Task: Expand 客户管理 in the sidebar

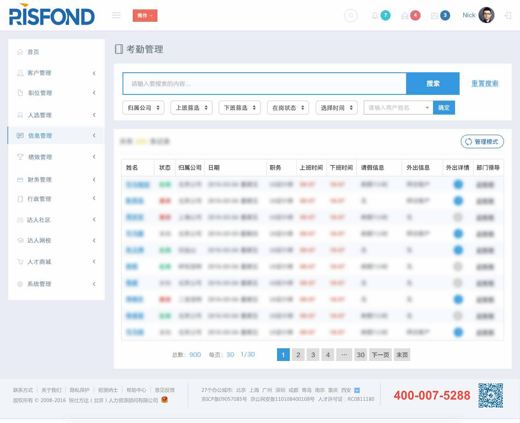Action: (56, 73)
